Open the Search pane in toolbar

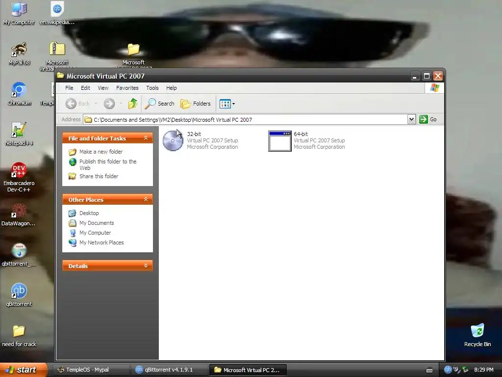[x=159, y=104]
